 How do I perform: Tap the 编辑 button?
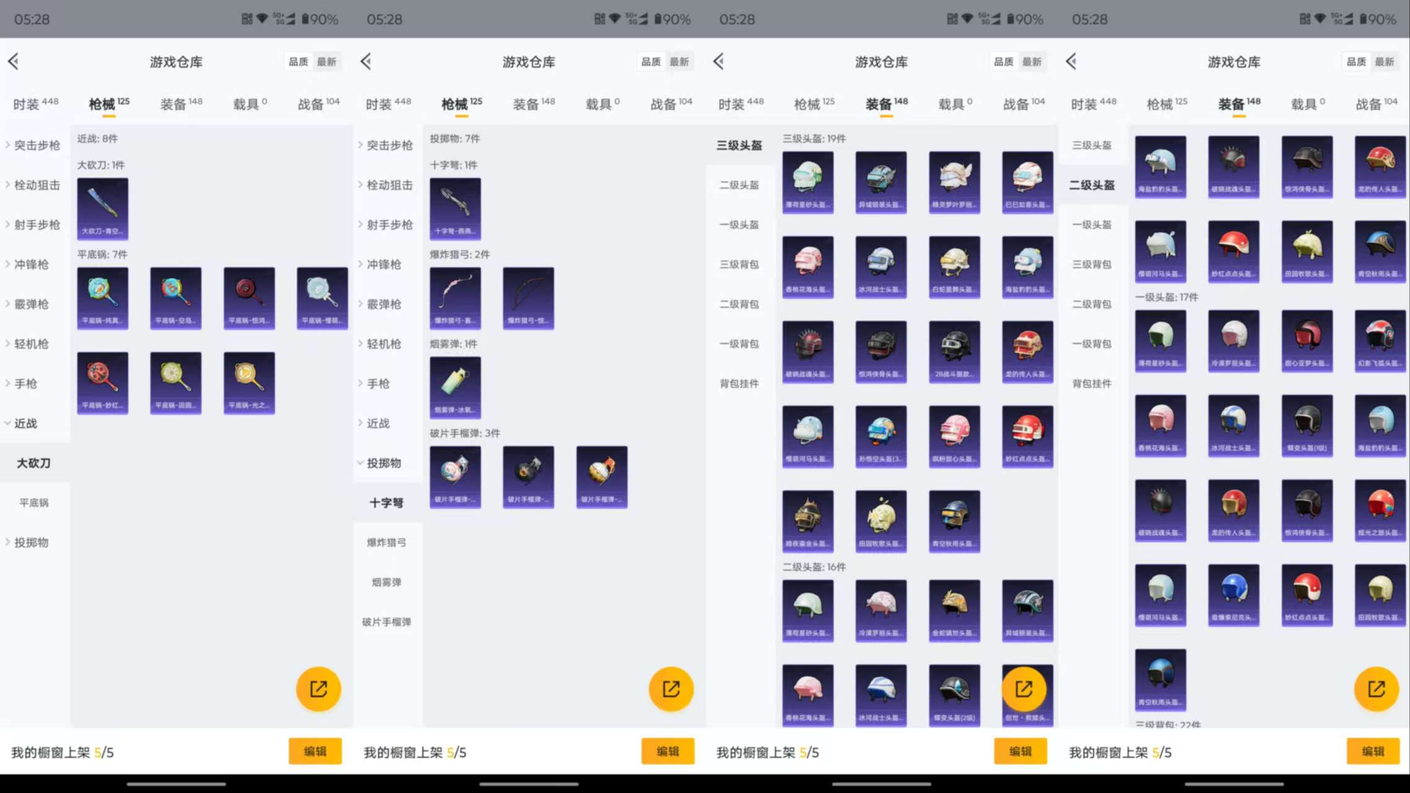[x=315, y=751]
